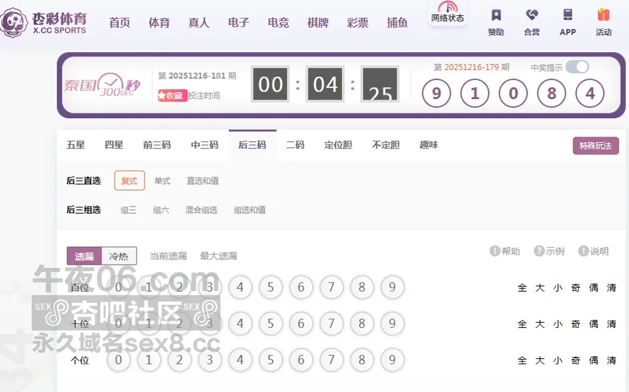Switch to the 前三码 tab

(x=157, y=145)
